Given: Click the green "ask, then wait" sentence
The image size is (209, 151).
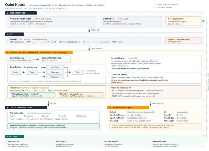Looking at the screenshot, I should click(x=130, y=69).
